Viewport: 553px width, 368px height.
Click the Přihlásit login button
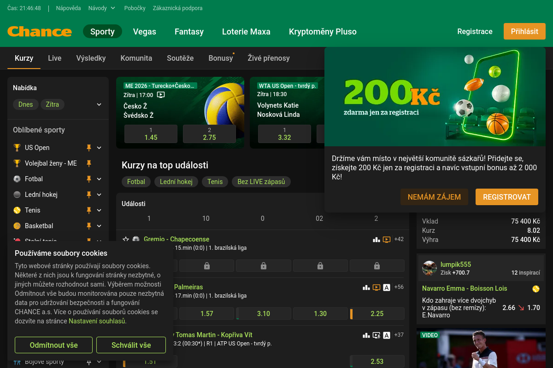(524, 31)
